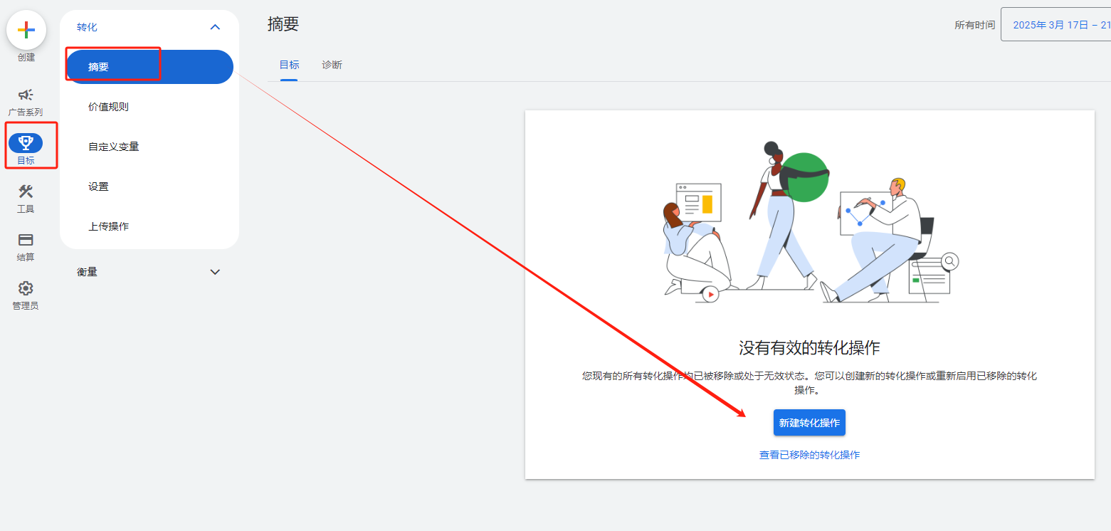Viewport: 1111px width, 531px height.
Task: Open 上传操作 menu entry
Action: click(108, 226)
